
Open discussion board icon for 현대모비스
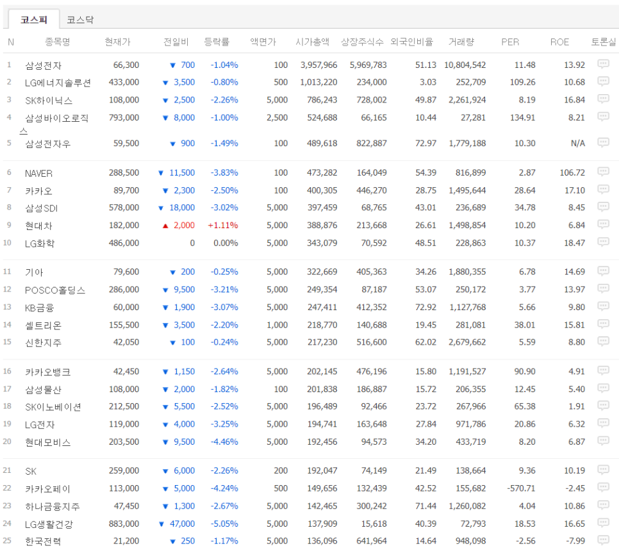(x=603, y=441)
